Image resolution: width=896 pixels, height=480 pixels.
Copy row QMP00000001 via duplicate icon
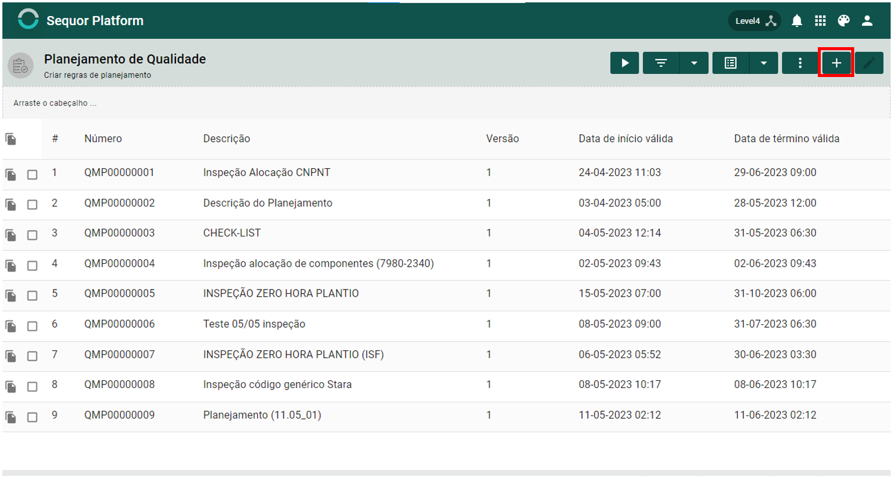coord(11,174)
